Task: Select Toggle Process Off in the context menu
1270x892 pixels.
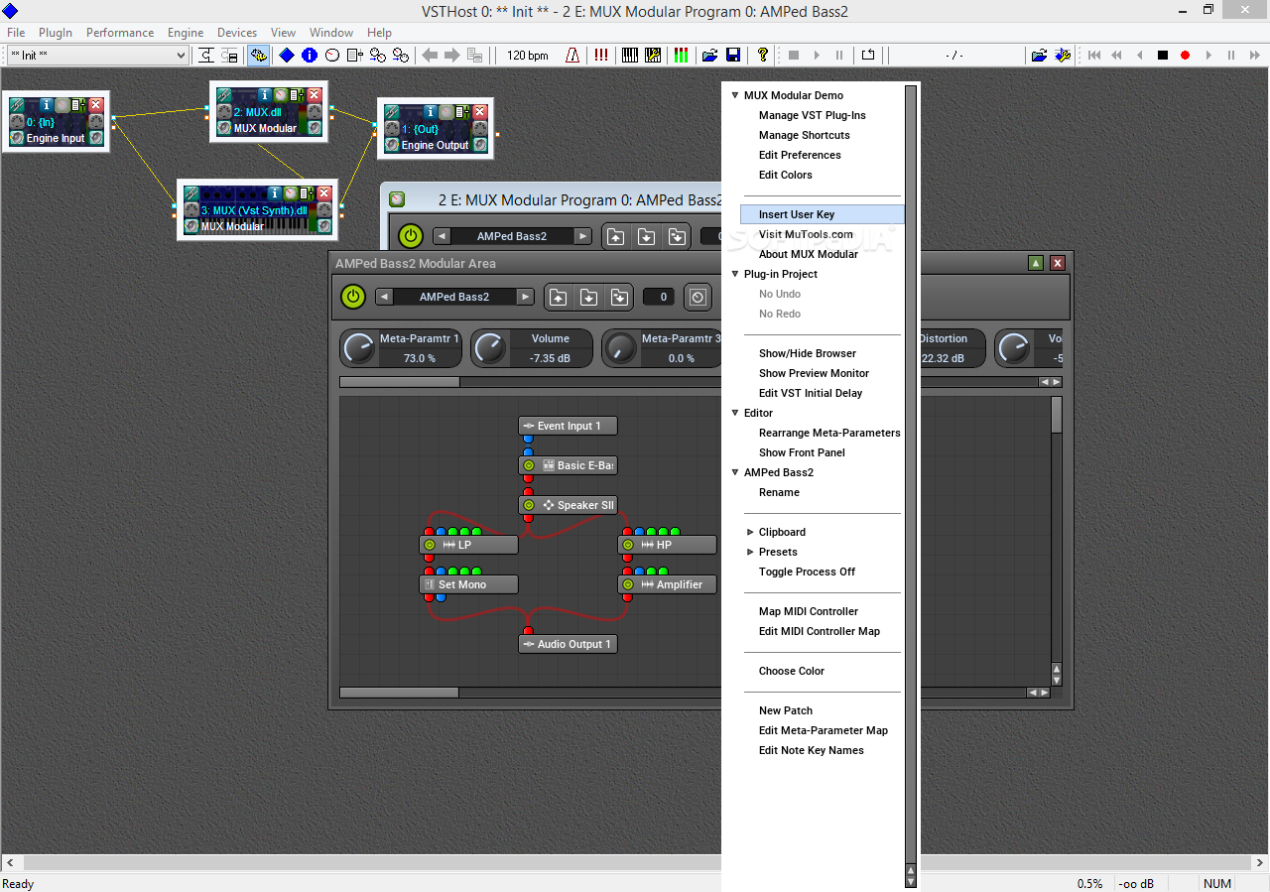Action: [x=807, y=572]
